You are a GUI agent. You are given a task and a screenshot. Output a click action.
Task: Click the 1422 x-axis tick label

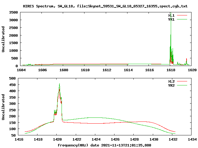pyautogui.click(x=77, y=139)
